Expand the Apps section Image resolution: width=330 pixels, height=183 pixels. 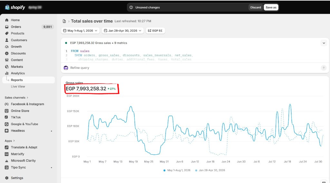pos(10,141)
